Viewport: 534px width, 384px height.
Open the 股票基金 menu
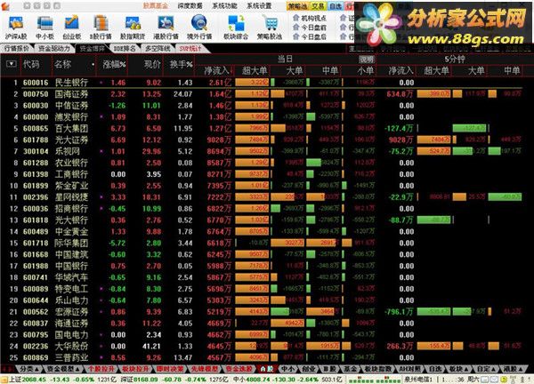155,6
